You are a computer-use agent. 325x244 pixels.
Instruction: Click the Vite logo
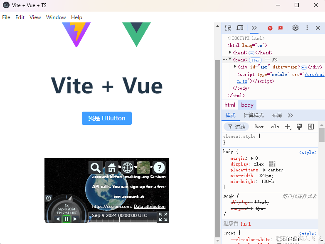point(76,34)
